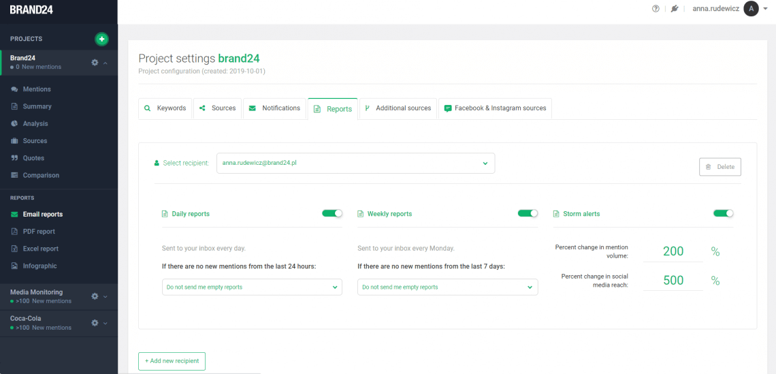The height and width of the screenshot is (374, 776).
Task: Disable the Daily reports toggle
Action: coord(332,213)
